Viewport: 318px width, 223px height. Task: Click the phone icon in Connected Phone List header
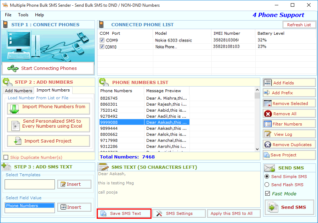coord(101,24)
